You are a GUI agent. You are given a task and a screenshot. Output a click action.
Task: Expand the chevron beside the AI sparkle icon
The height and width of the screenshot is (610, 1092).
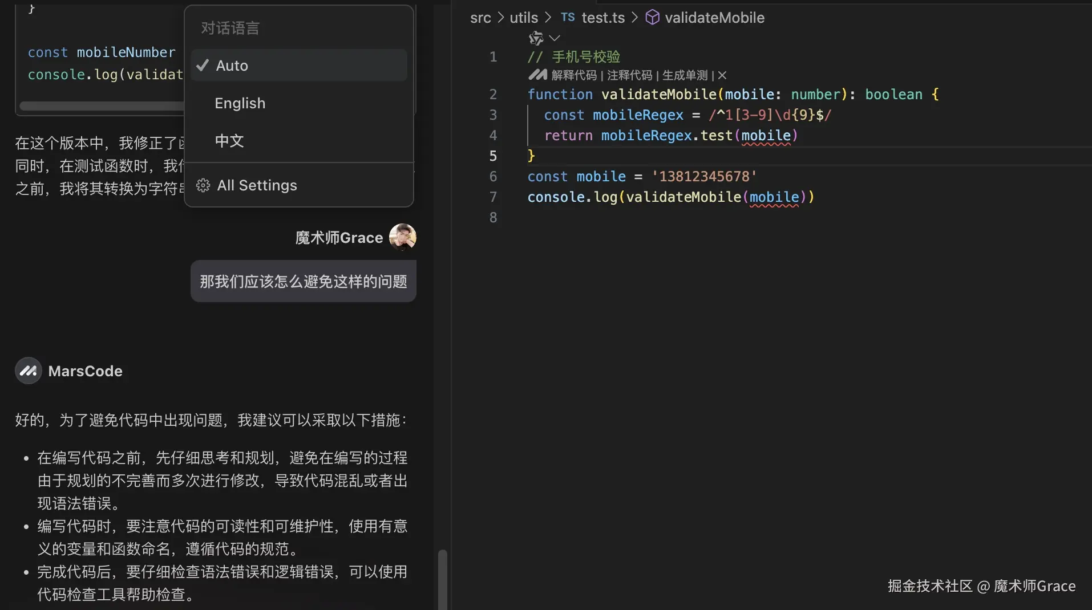554,38
